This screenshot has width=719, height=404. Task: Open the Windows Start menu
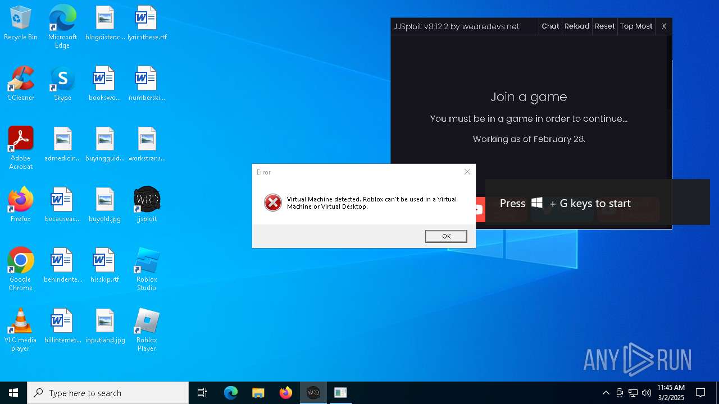pos(13,393)
